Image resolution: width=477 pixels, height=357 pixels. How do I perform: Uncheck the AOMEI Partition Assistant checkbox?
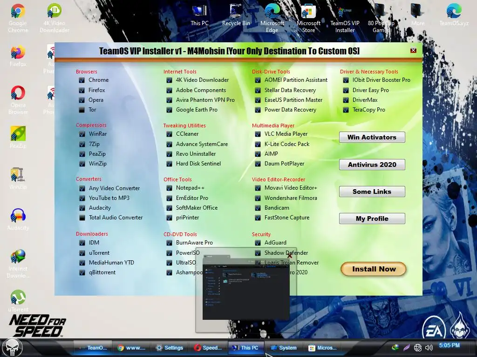click(258, 80)
